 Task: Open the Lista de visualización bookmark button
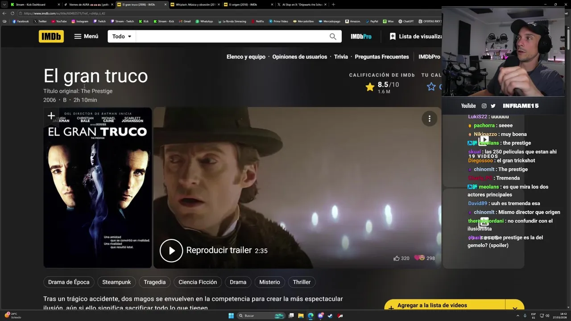tap(415, 37)
